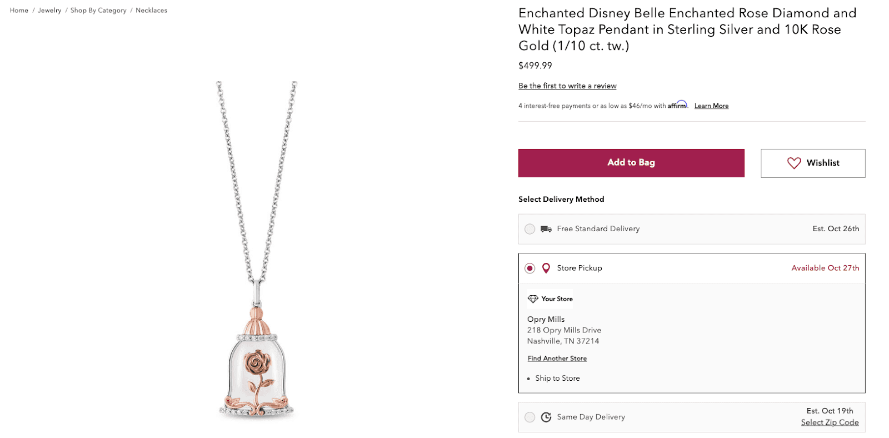Open the Necklaces breadcrumb

151,11
